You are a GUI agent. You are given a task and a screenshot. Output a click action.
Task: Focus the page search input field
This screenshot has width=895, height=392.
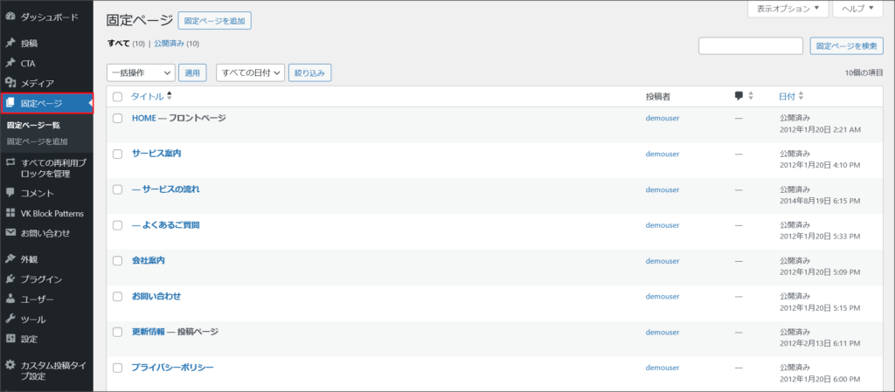pyautogui.click(x=750, y=46)
